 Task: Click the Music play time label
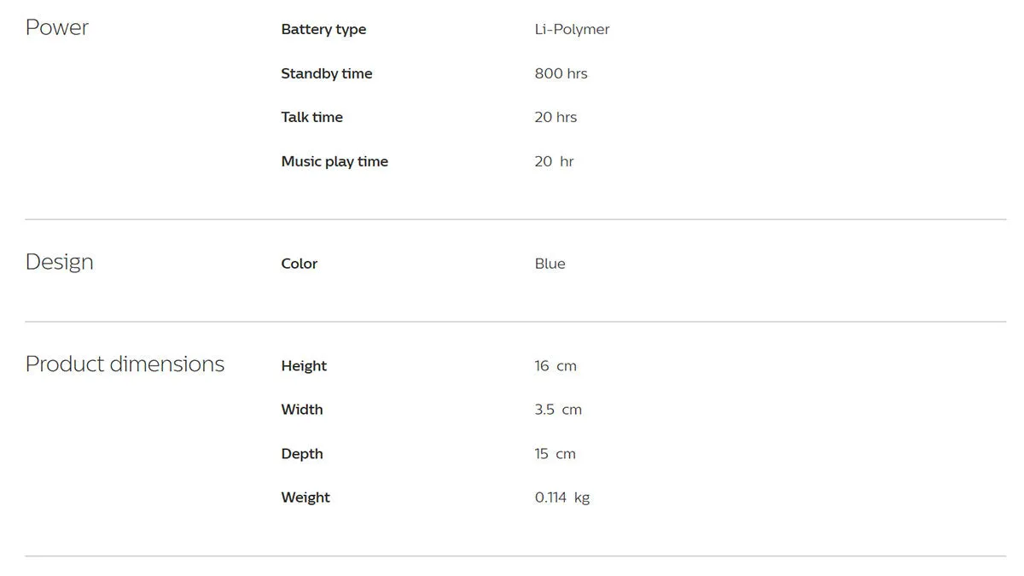(335, 161)
